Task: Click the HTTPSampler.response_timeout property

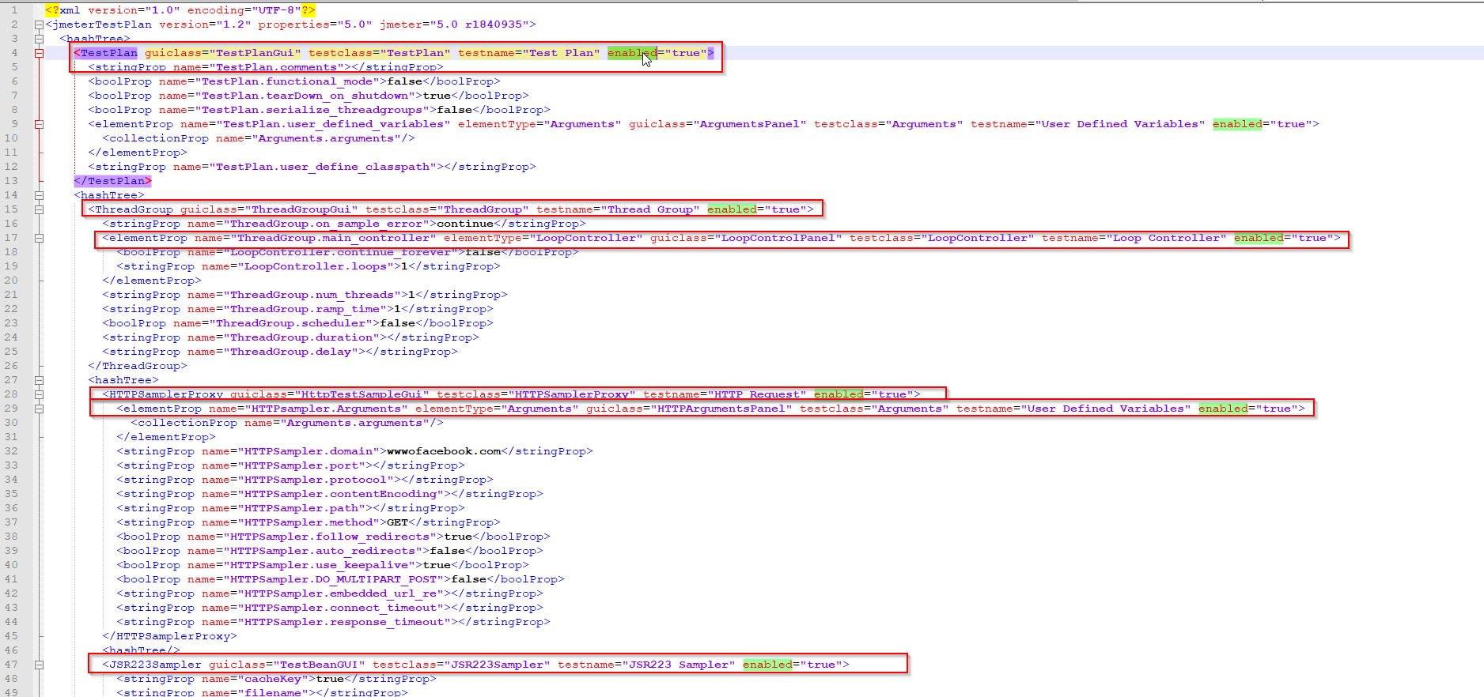Action: (x=333, y=622)
